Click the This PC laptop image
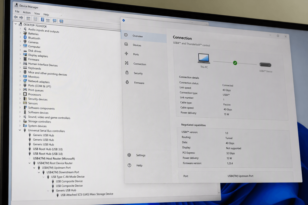The height and width of the screenshot is (205, 308). (x=204, y=58)
